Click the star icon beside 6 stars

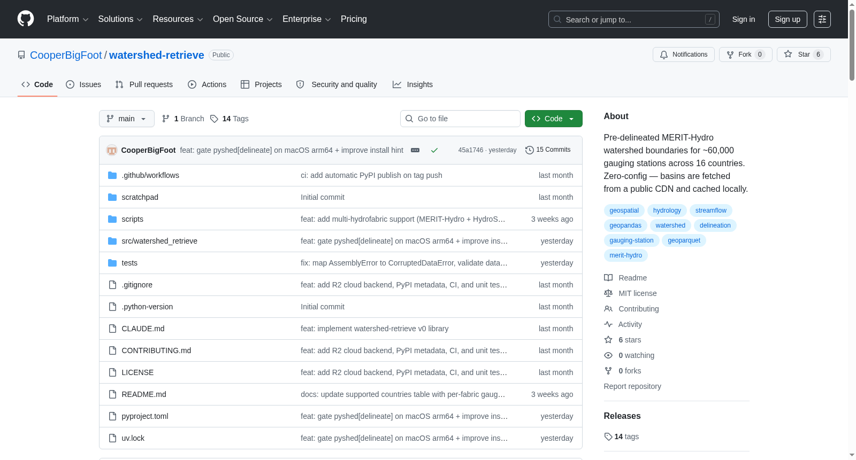coord(608,340)
